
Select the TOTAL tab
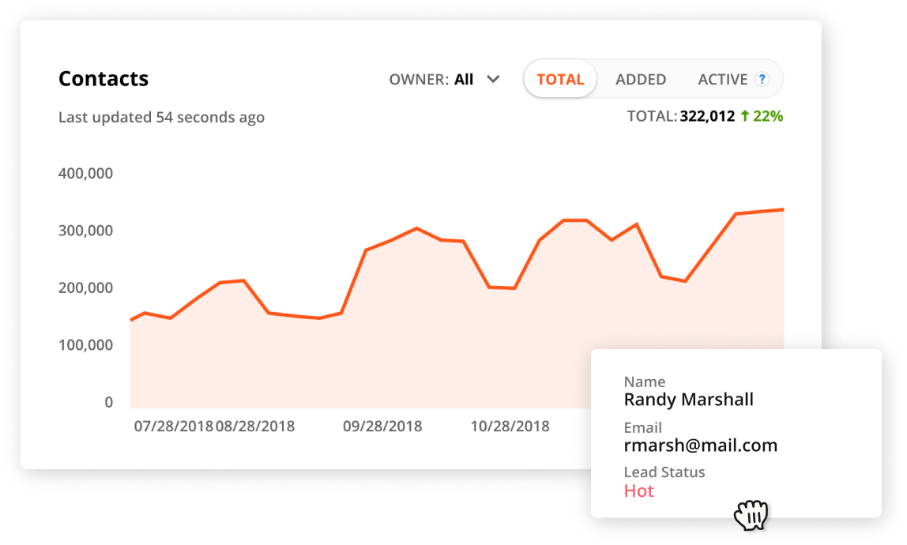(560, 78)
